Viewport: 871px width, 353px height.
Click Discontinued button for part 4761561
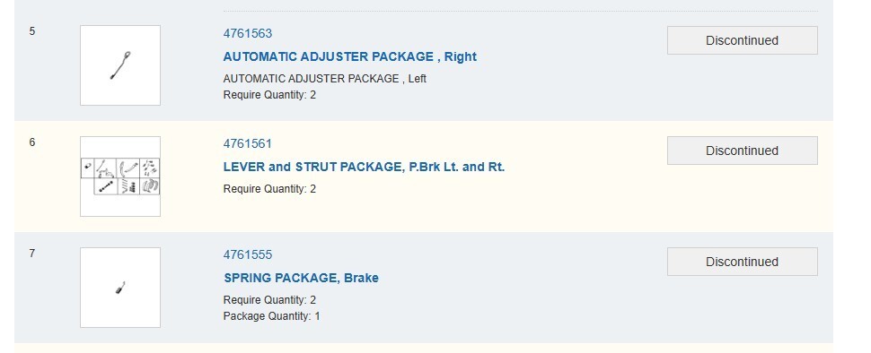(x=742, y=151)
